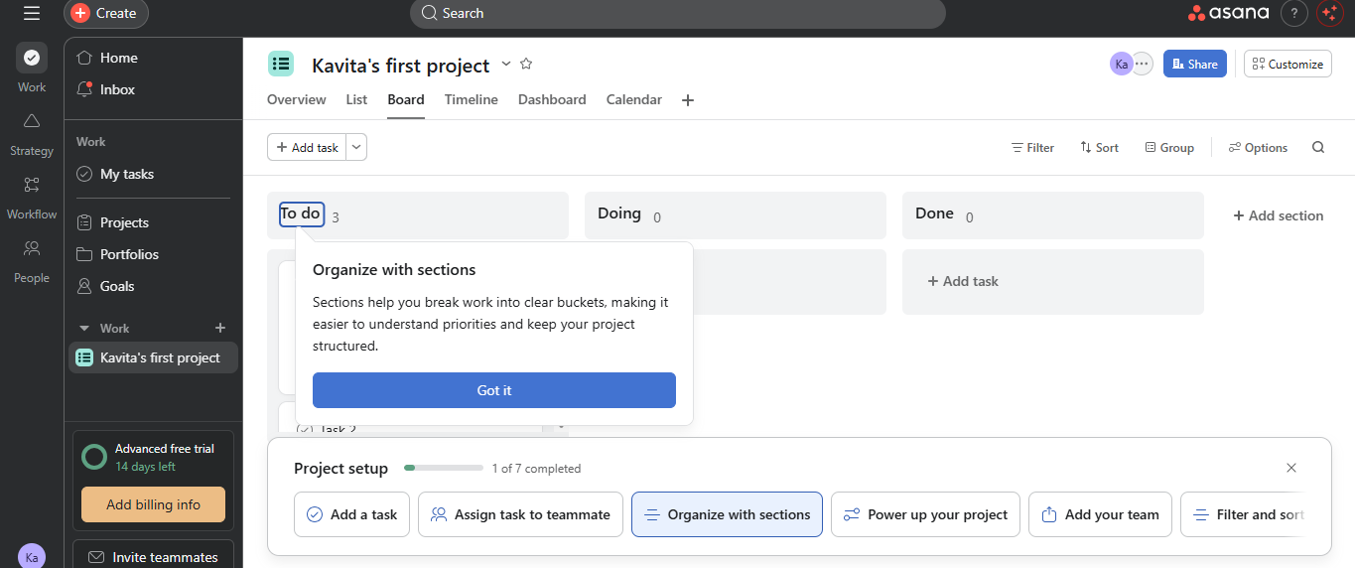Click Add task in the Done column
1355x568 pixels.
point(963,281)
